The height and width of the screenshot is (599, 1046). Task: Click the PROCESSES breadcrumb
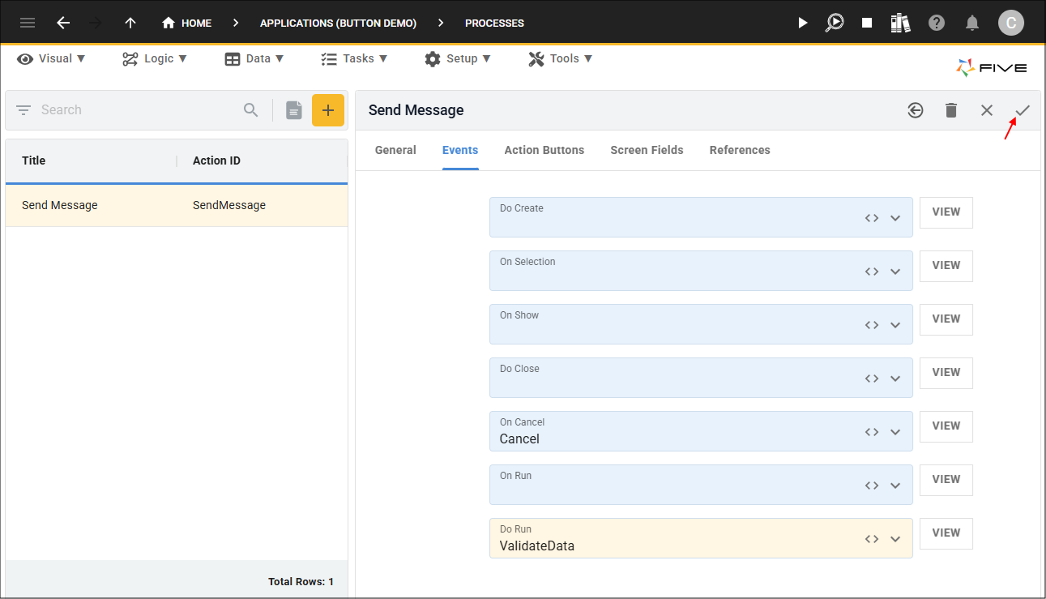494,23
